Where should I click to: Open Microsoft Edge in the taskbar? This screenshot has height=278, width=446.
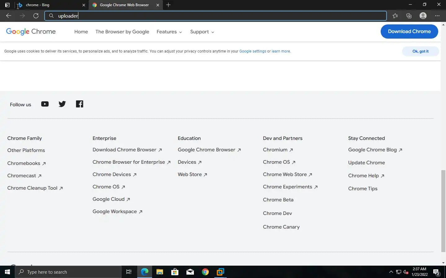(145, 272)
